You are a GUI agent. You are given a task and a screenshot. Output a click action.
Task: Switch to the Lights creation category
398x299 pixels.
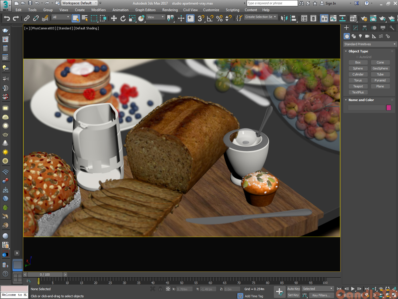click(360, 36)
